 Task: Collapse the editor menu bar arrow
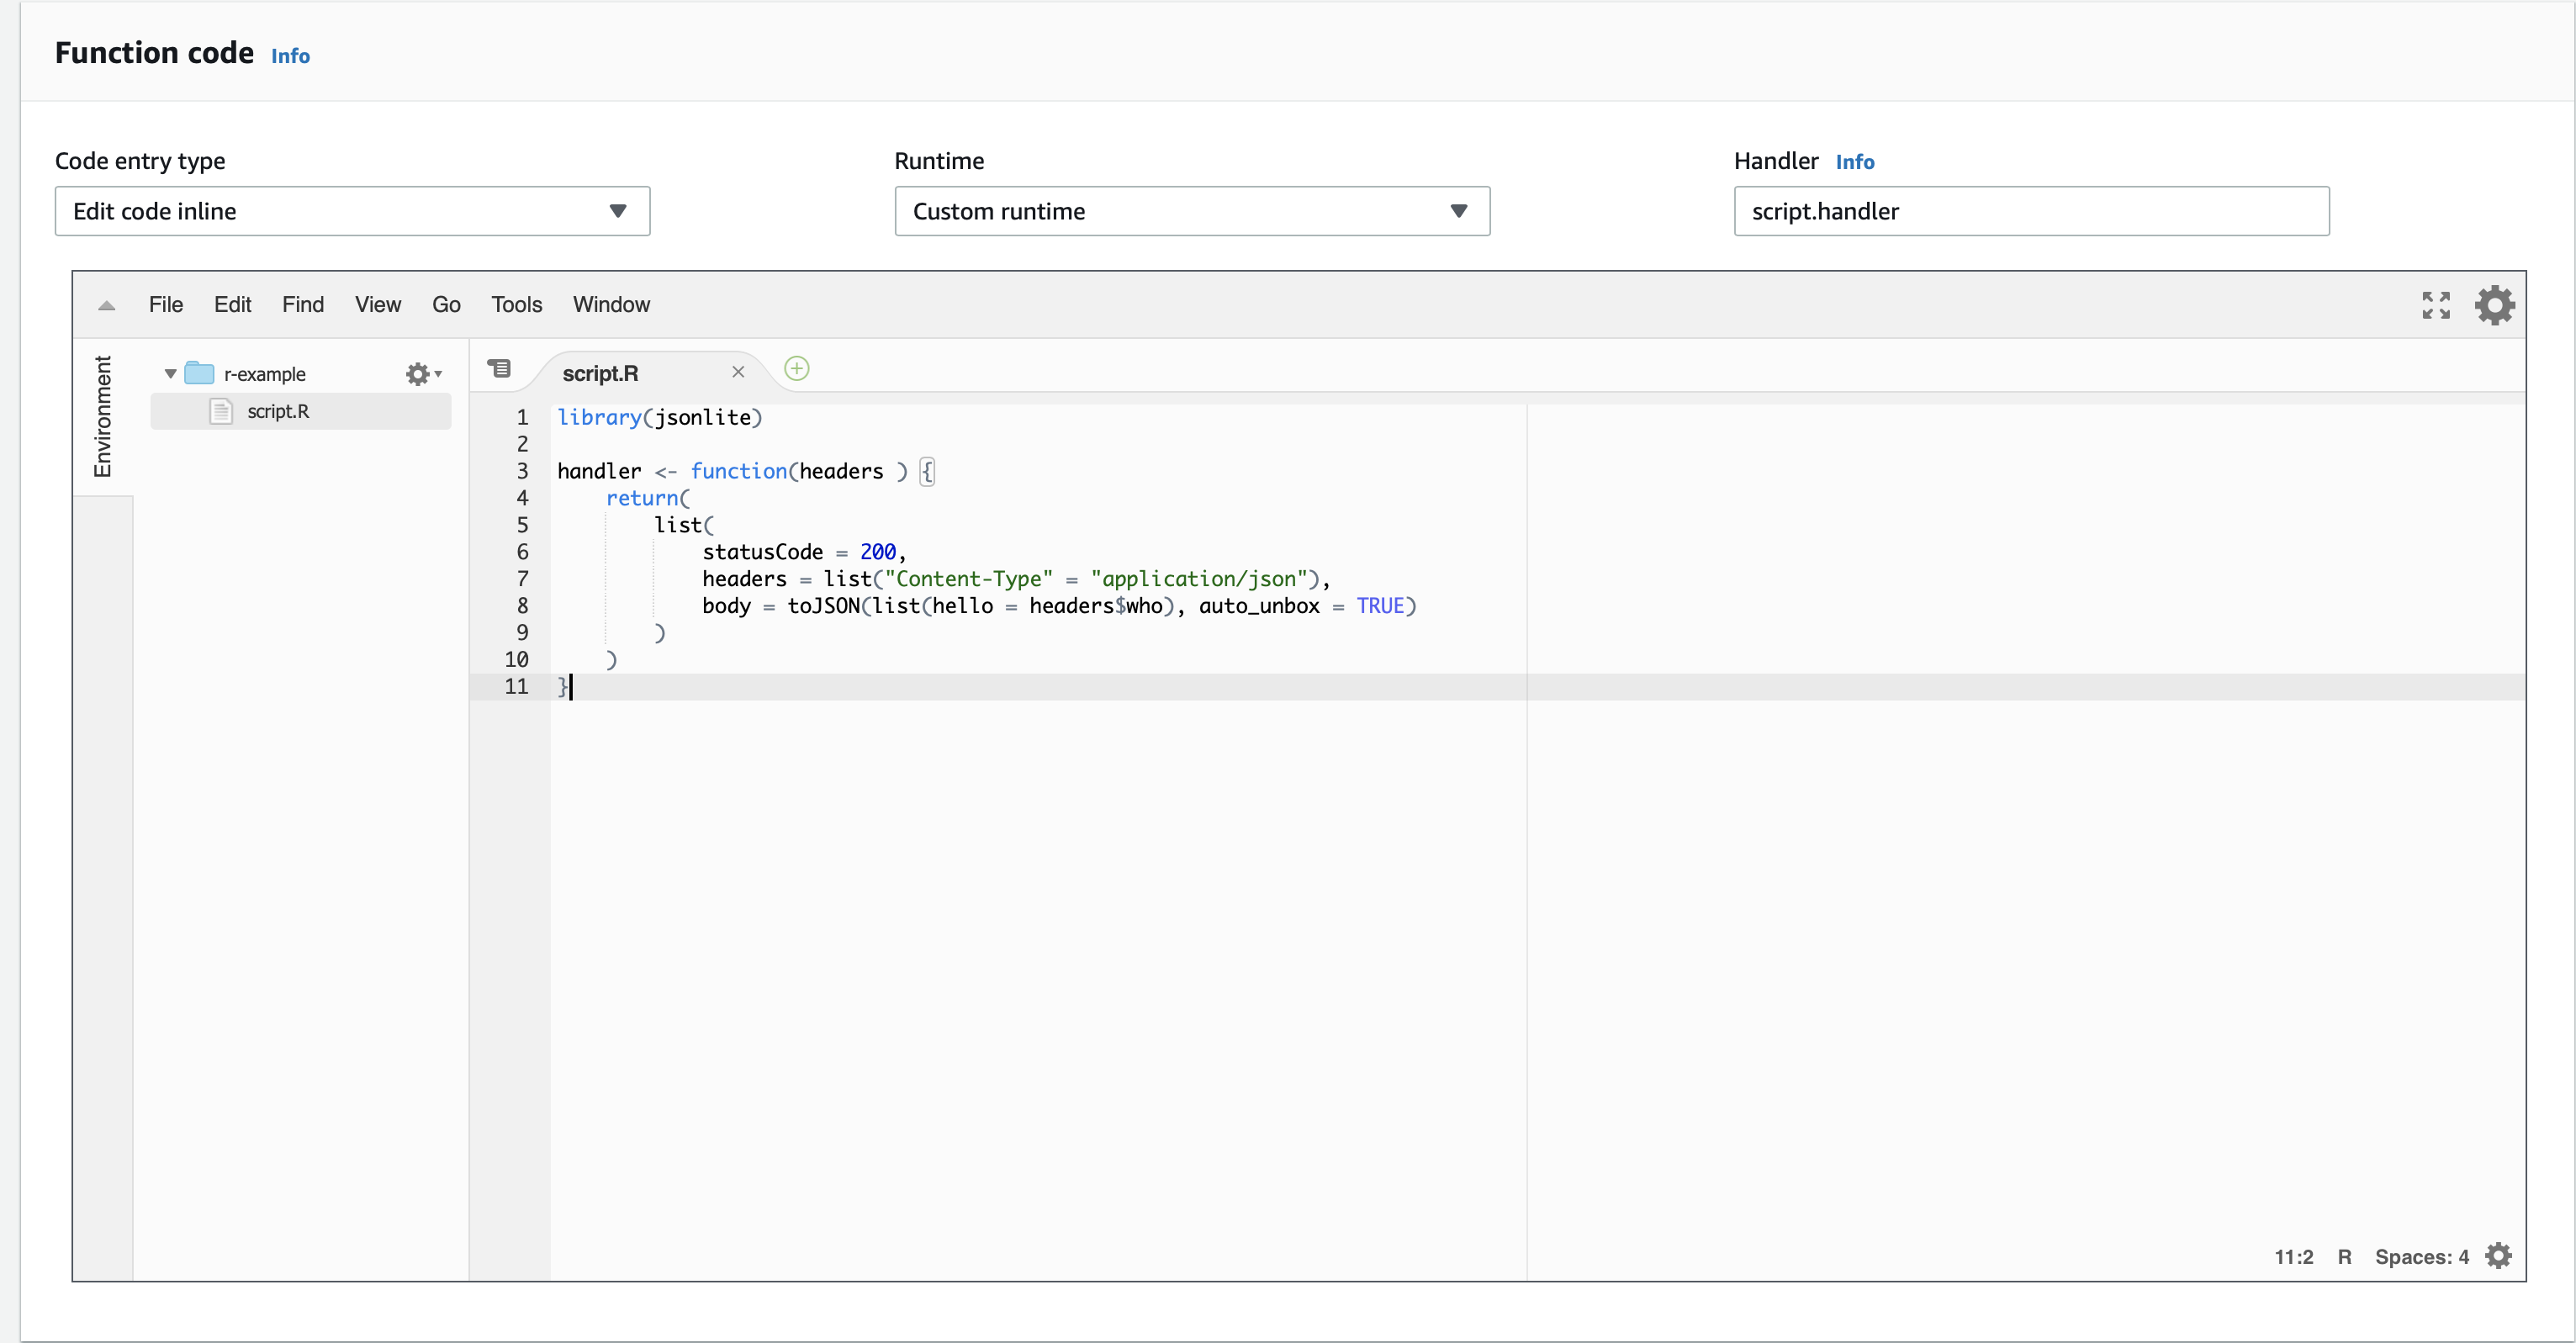[106, 305]
